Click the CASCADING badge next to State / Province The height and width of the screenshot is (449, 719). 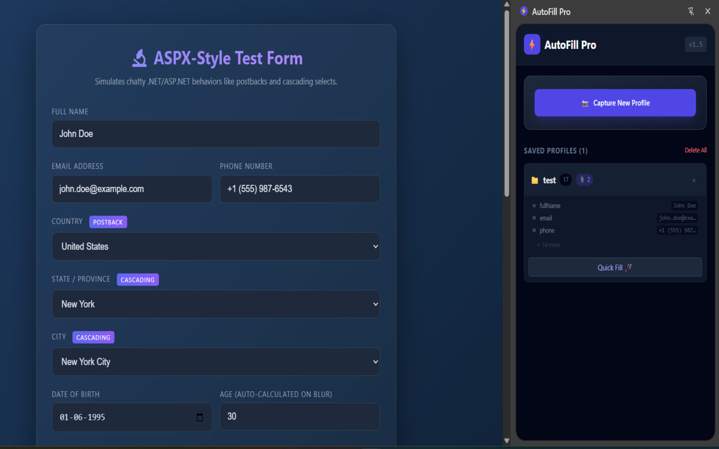[138, 280]
